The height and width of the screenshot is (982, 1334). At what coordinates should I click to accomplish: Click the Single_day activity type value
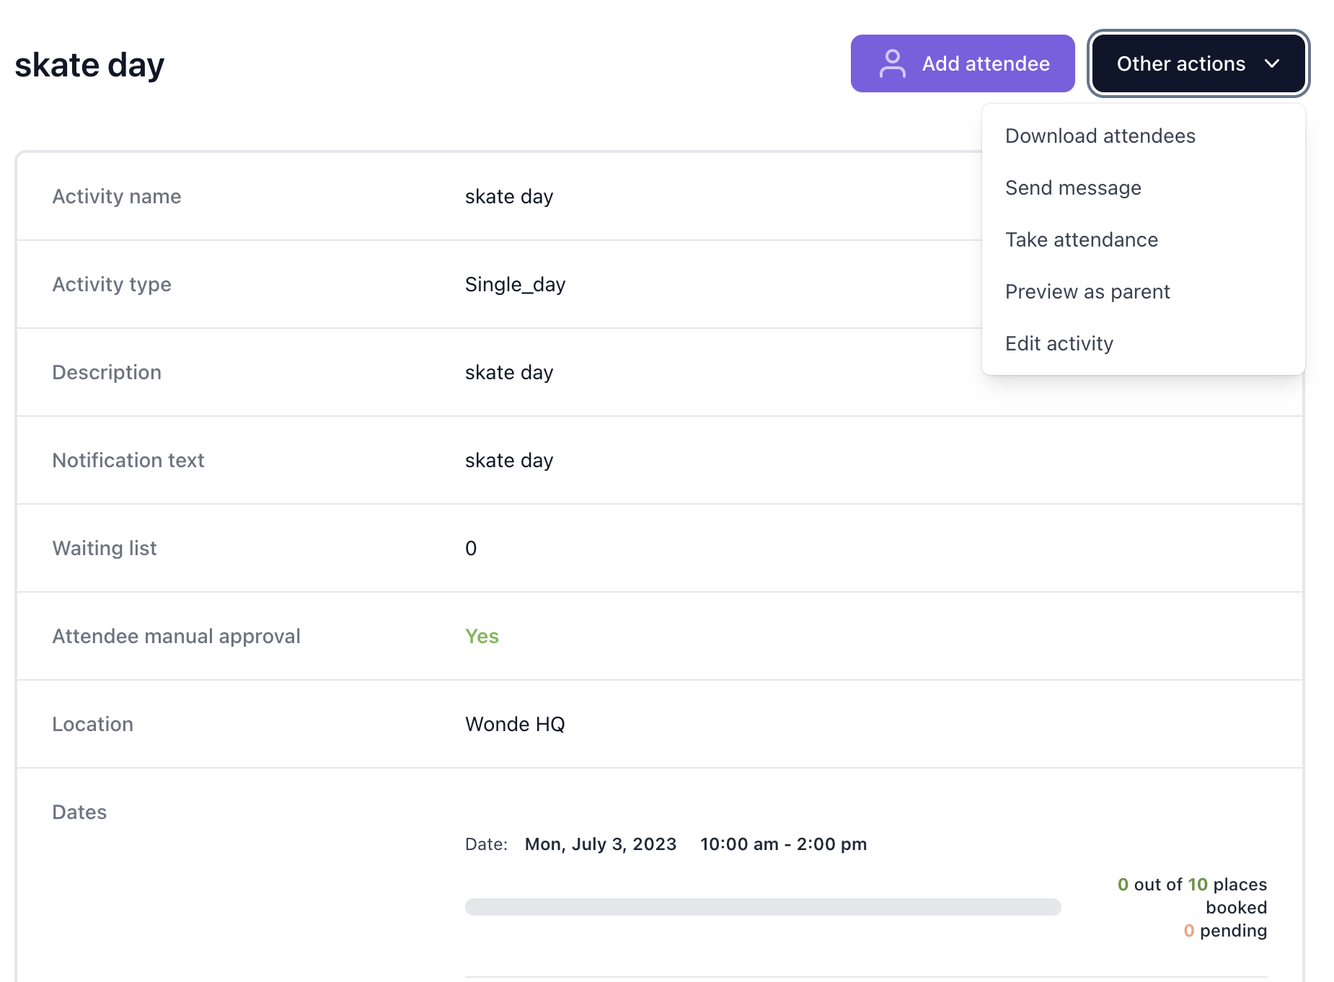pyautogui.click(x=515, y=284)
